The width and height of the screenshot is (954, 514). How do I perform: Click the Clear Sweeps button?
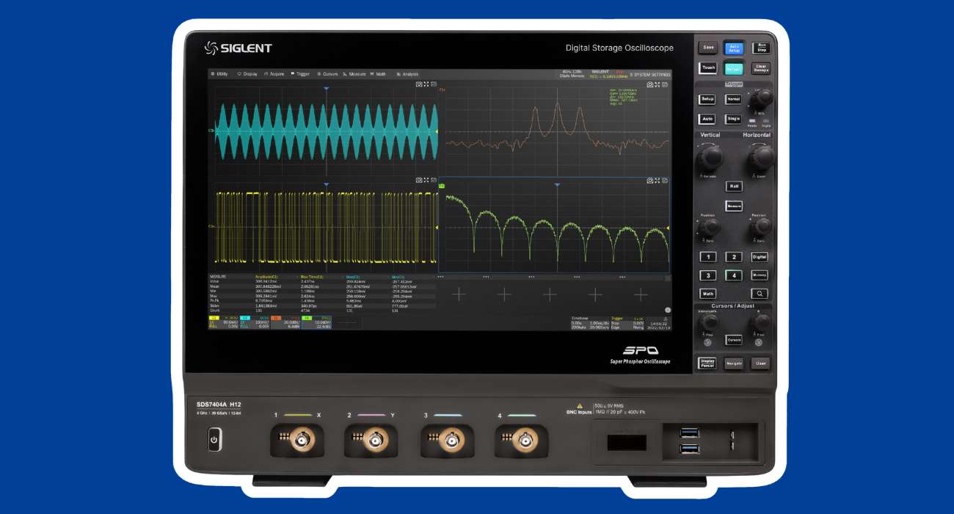tap(762, 68)
